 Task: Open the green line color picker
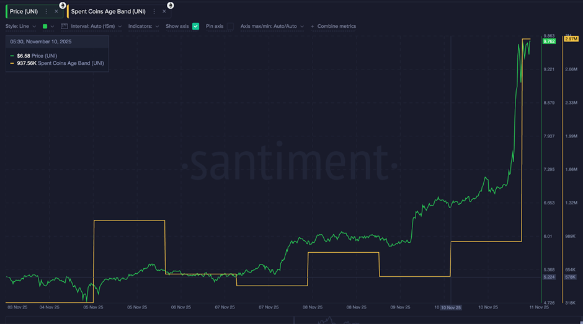pyautogui.click(x=48, y=27)
